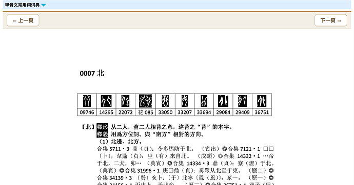Image resolution: width=354 pixels, height=185 pixels.
Task: Select the oracle glyph image labeled 花 085
Action: (x=145, y=101)
